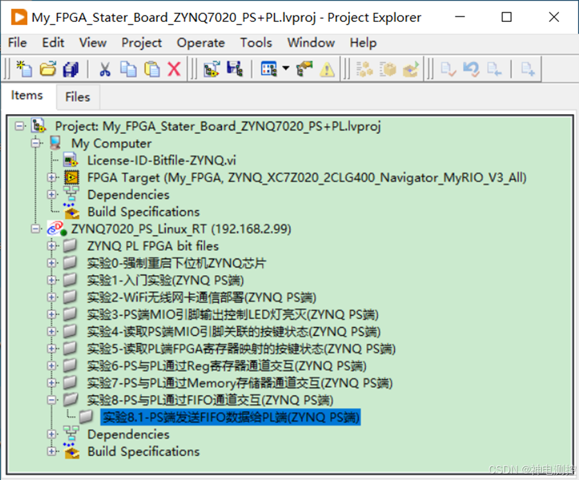Open the View menu
The image size is (579, 480).
[x=93, y=43]
